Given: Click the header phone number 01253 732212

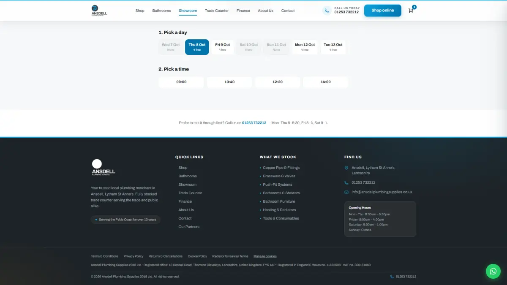Looking at the screenshot, I should [346, 12].
